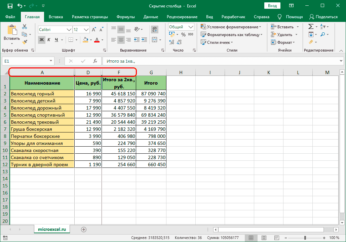Click the percent style icon

(x=183, y=34)
